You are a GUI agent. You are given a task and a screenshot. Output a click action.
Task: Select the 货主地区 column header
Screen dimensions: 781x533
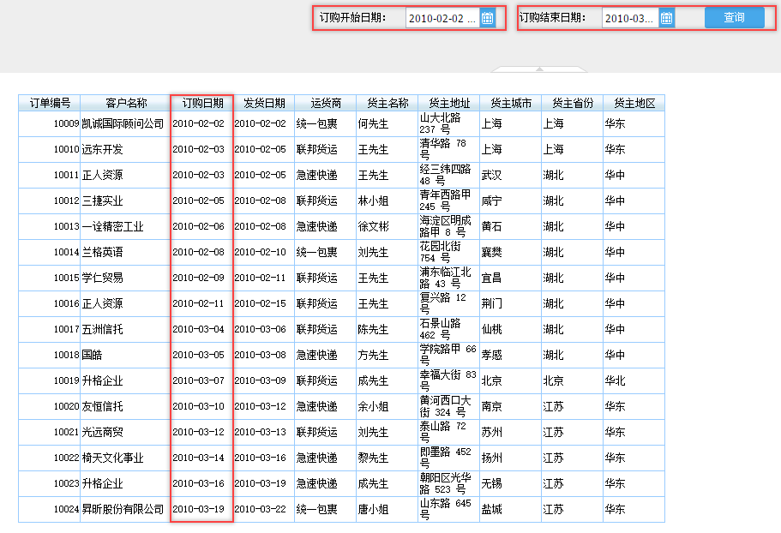coord(634,103)
